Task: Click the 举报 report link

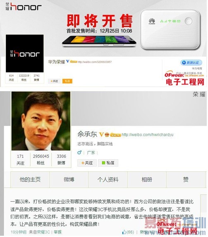Action: point(57,232)
